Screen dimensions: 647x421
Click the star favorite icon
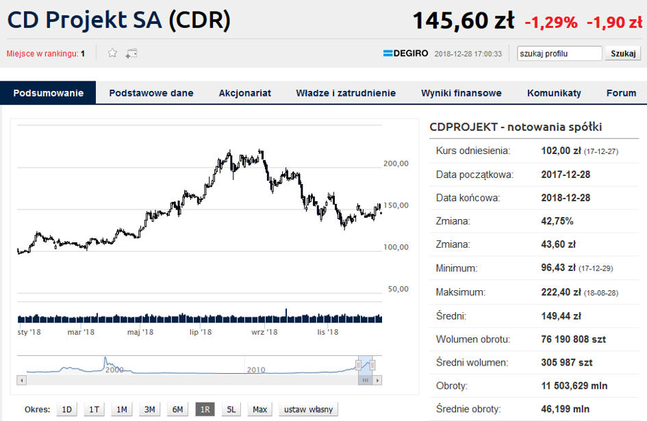point(112,53)
